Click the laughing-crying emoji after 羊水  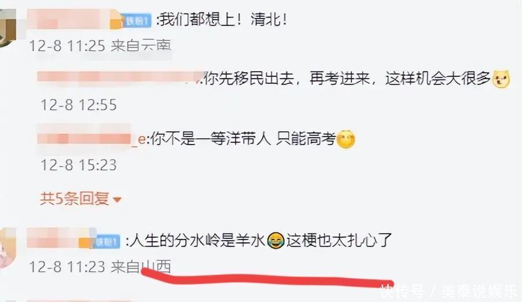click(276, 241)
